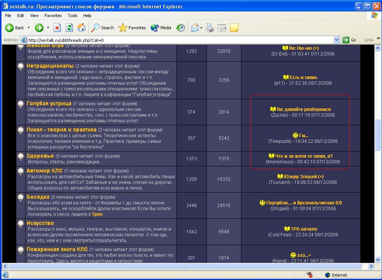
Task: Click the Stop loading toolbar icon
Action: click(57, 28)
